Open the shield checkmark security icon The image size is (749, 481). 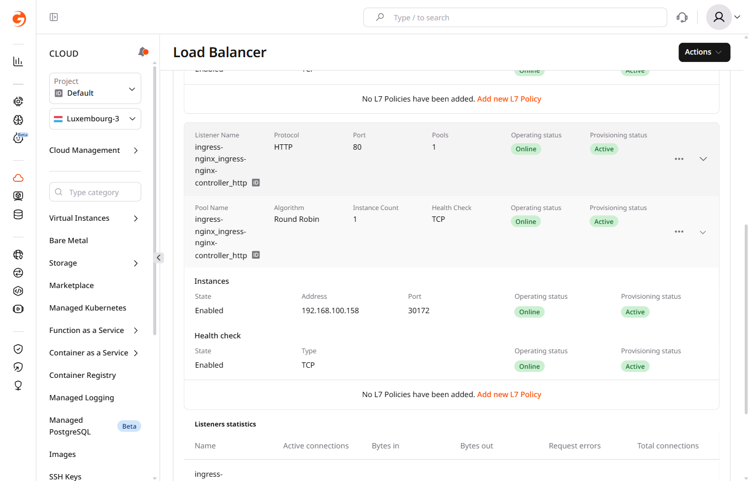click(18, 349)
